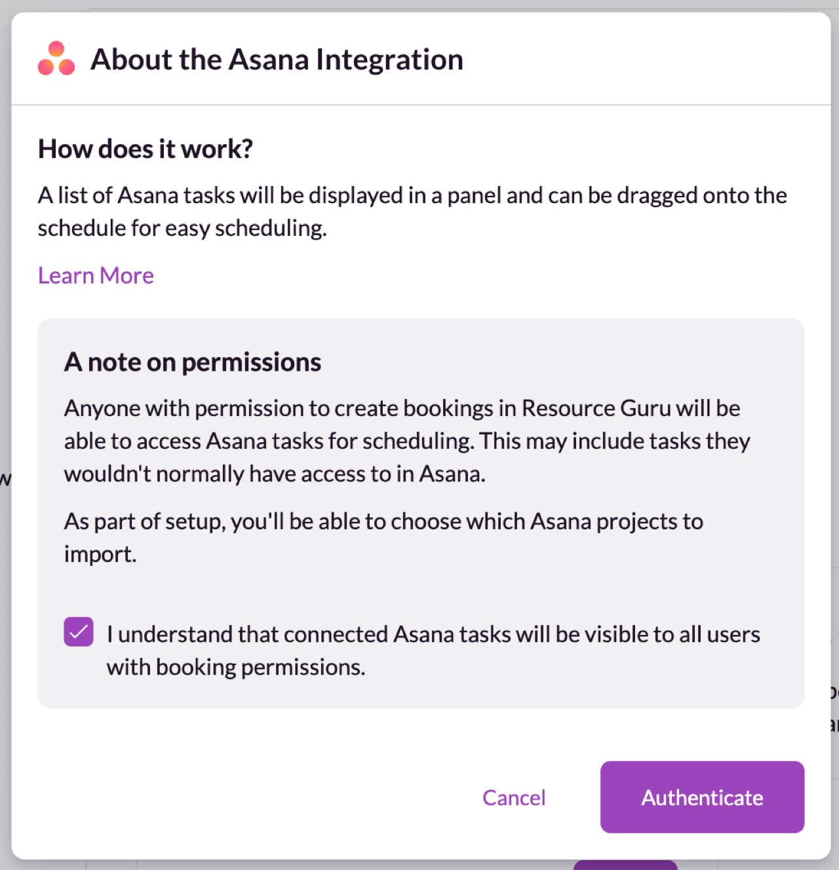The height and width of the screenshot is (870, 839).
Task: Click the empty white area left of Cancel
Action: [x=249, y=797]
